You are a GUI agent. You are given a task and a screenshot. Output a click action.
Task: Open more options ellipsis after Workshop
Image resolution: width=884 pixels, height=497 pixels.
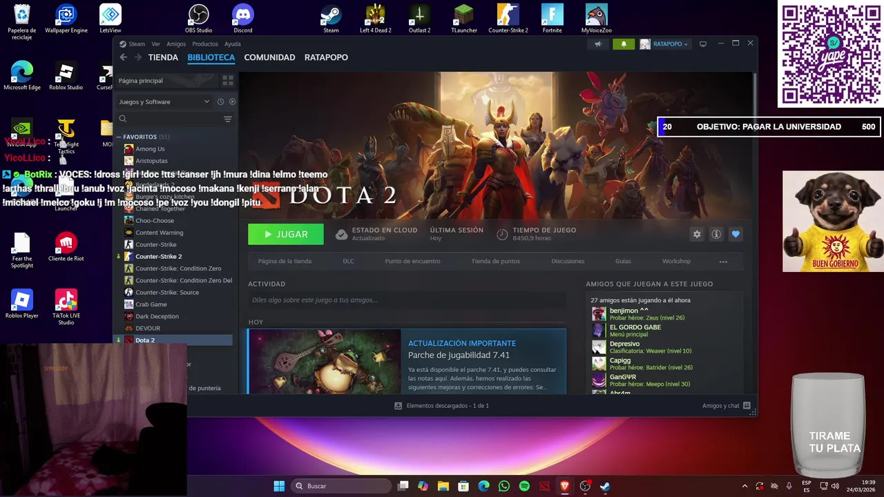723,261
